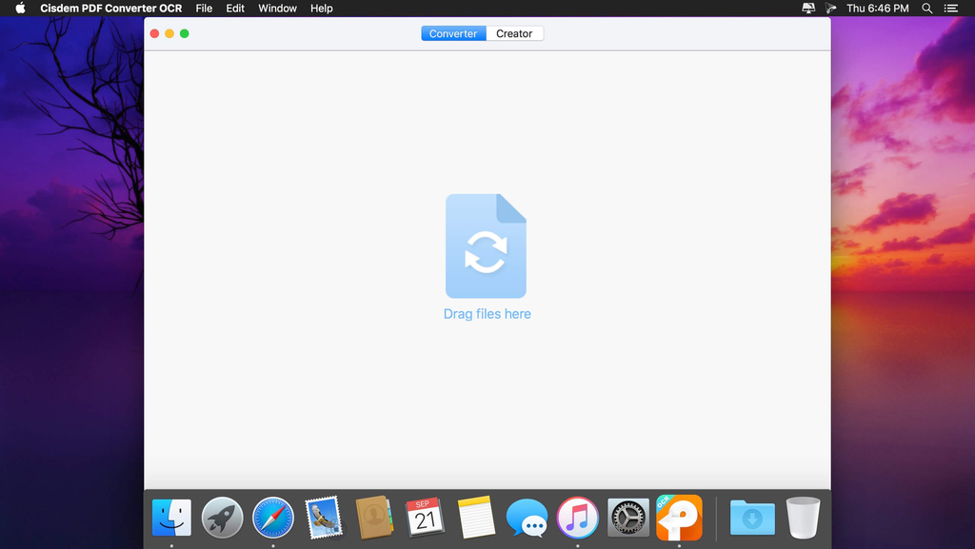Open the Edit menu

[235, 9]
